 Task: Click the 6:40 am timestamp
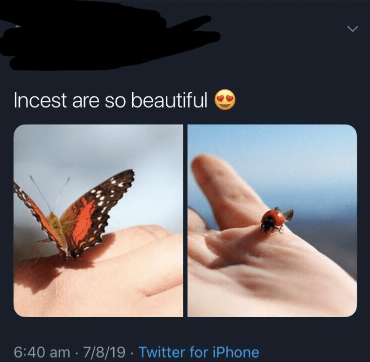(42, 352)
